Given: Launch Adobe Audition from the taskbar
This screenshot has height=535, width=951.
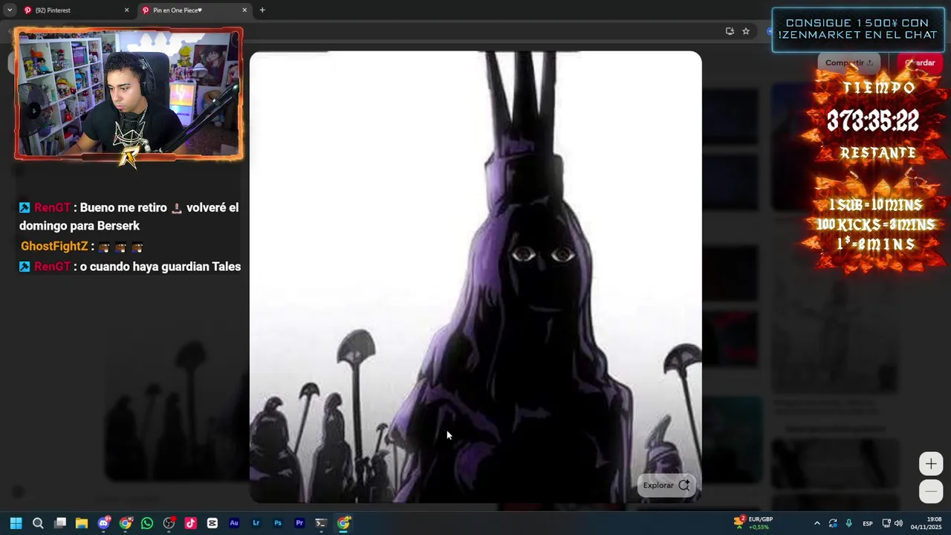Looking at the screenshot, I should 234,523.
